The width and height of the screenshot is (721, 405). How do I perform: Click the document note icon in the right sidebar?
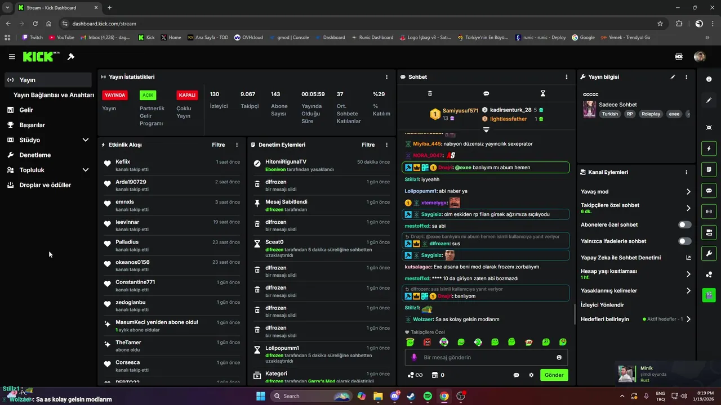709,169
